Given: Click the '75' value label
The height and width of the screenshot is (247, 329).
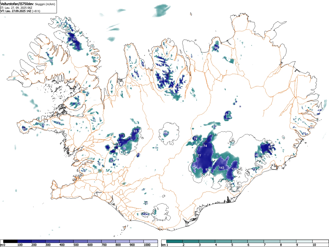Looking at the screenshot, I should coord(138,155).
